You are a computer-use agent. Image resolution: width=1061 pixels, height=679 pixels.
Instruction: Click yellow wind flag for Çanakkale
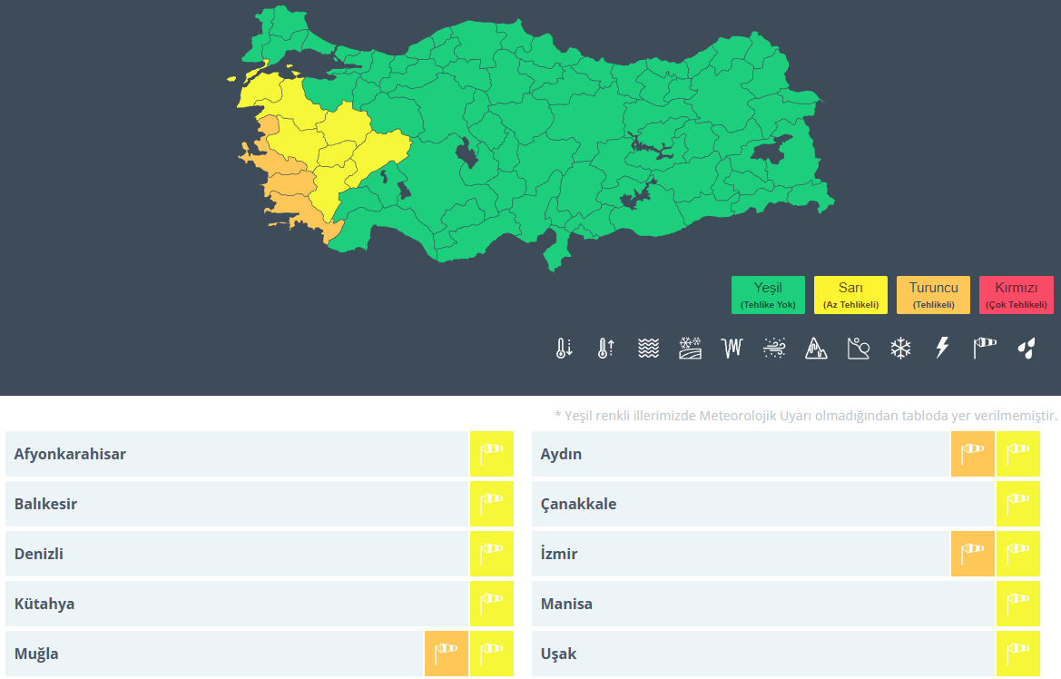tap(1017, 504)
